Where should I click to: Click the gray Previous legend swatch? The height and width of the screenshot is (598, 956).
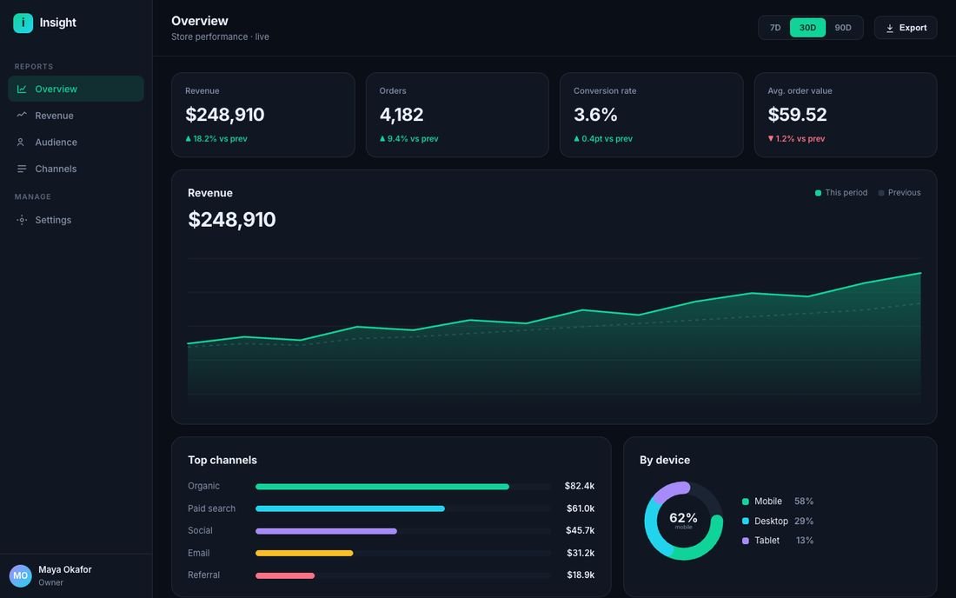click(881, 193)
